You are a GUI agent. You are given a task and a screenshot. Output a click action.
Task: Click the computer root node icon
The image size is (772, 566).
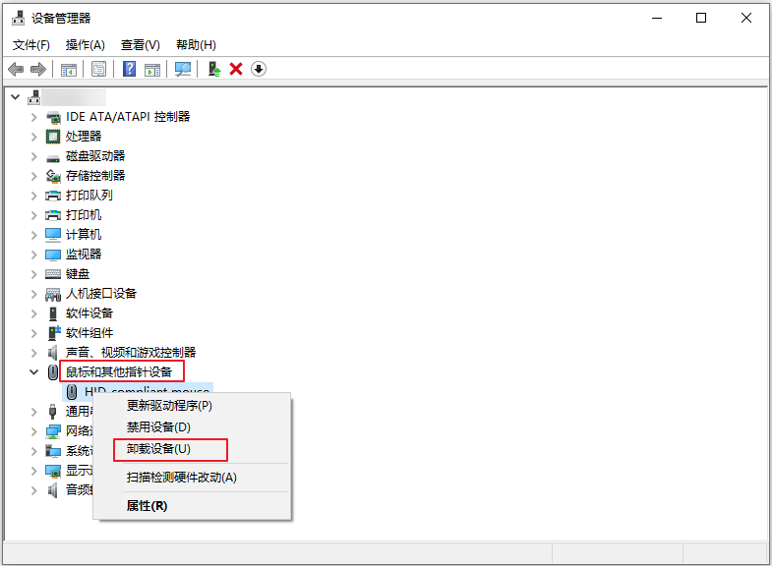(34, 97)
